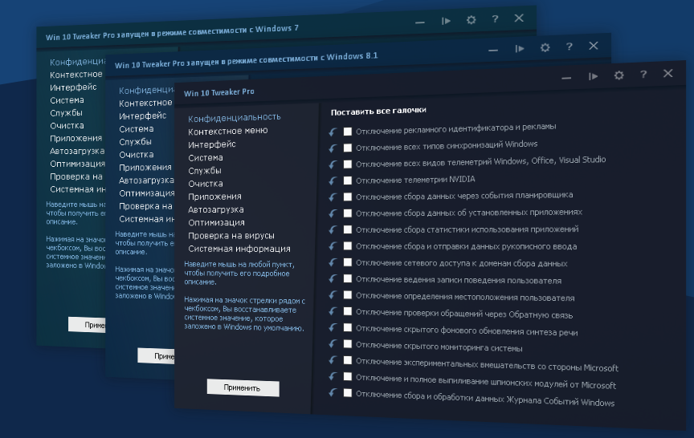Enable the Windows, Office, Visual Studio telemetry disable checkbox
Screen dimensions: 694x438
click(348, 164)
